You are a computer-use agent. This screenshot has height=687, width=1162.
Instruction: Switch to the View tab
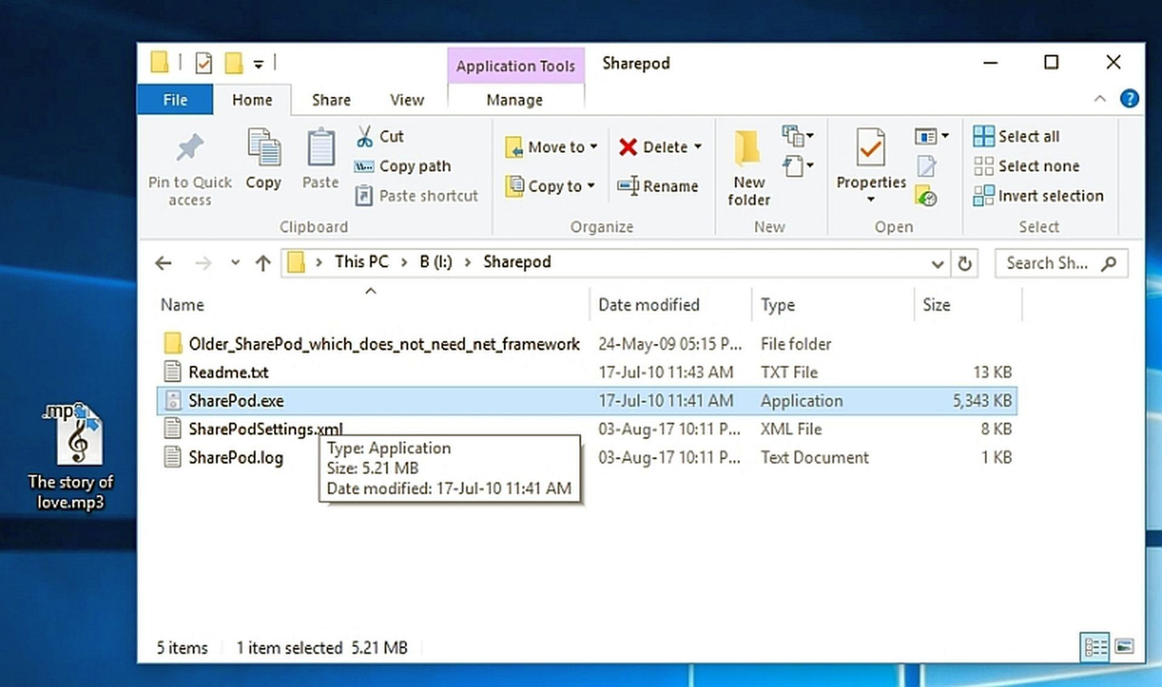pyautogui.click(x=407, y=100)
